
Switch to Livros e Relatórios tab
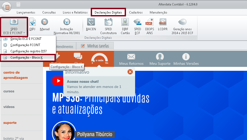point(75,12)
